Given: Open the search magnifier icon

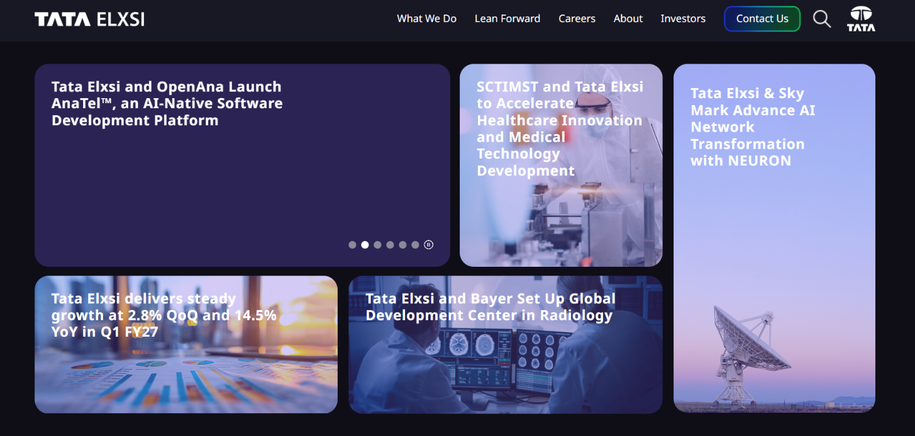Looking at the screenshot, I should 822,19.
